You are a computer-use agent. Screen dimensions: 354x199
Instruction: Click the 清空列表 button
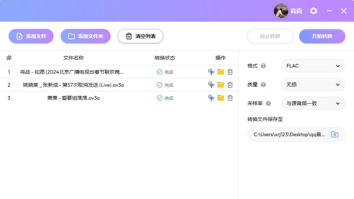click(141, 36)
